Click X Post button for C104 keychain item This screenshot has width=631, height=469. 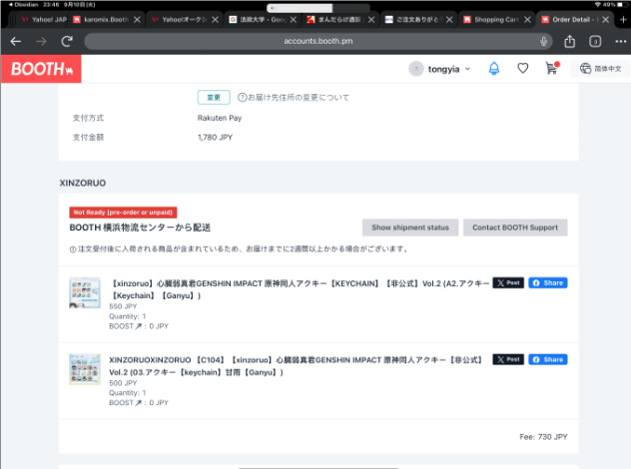click(508, 359)
